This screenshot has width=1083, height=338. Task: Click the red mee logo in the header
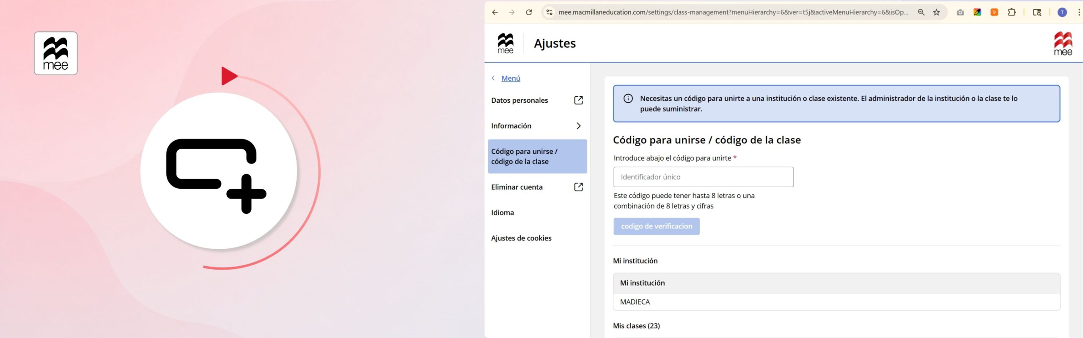tap(1063, 44)
